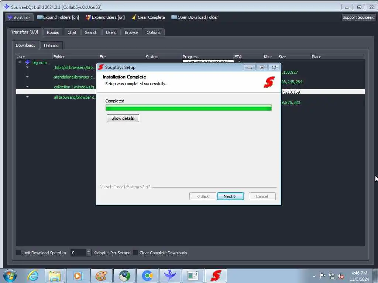
Task: Sort by the User column header
Action: tap(34, 57)
